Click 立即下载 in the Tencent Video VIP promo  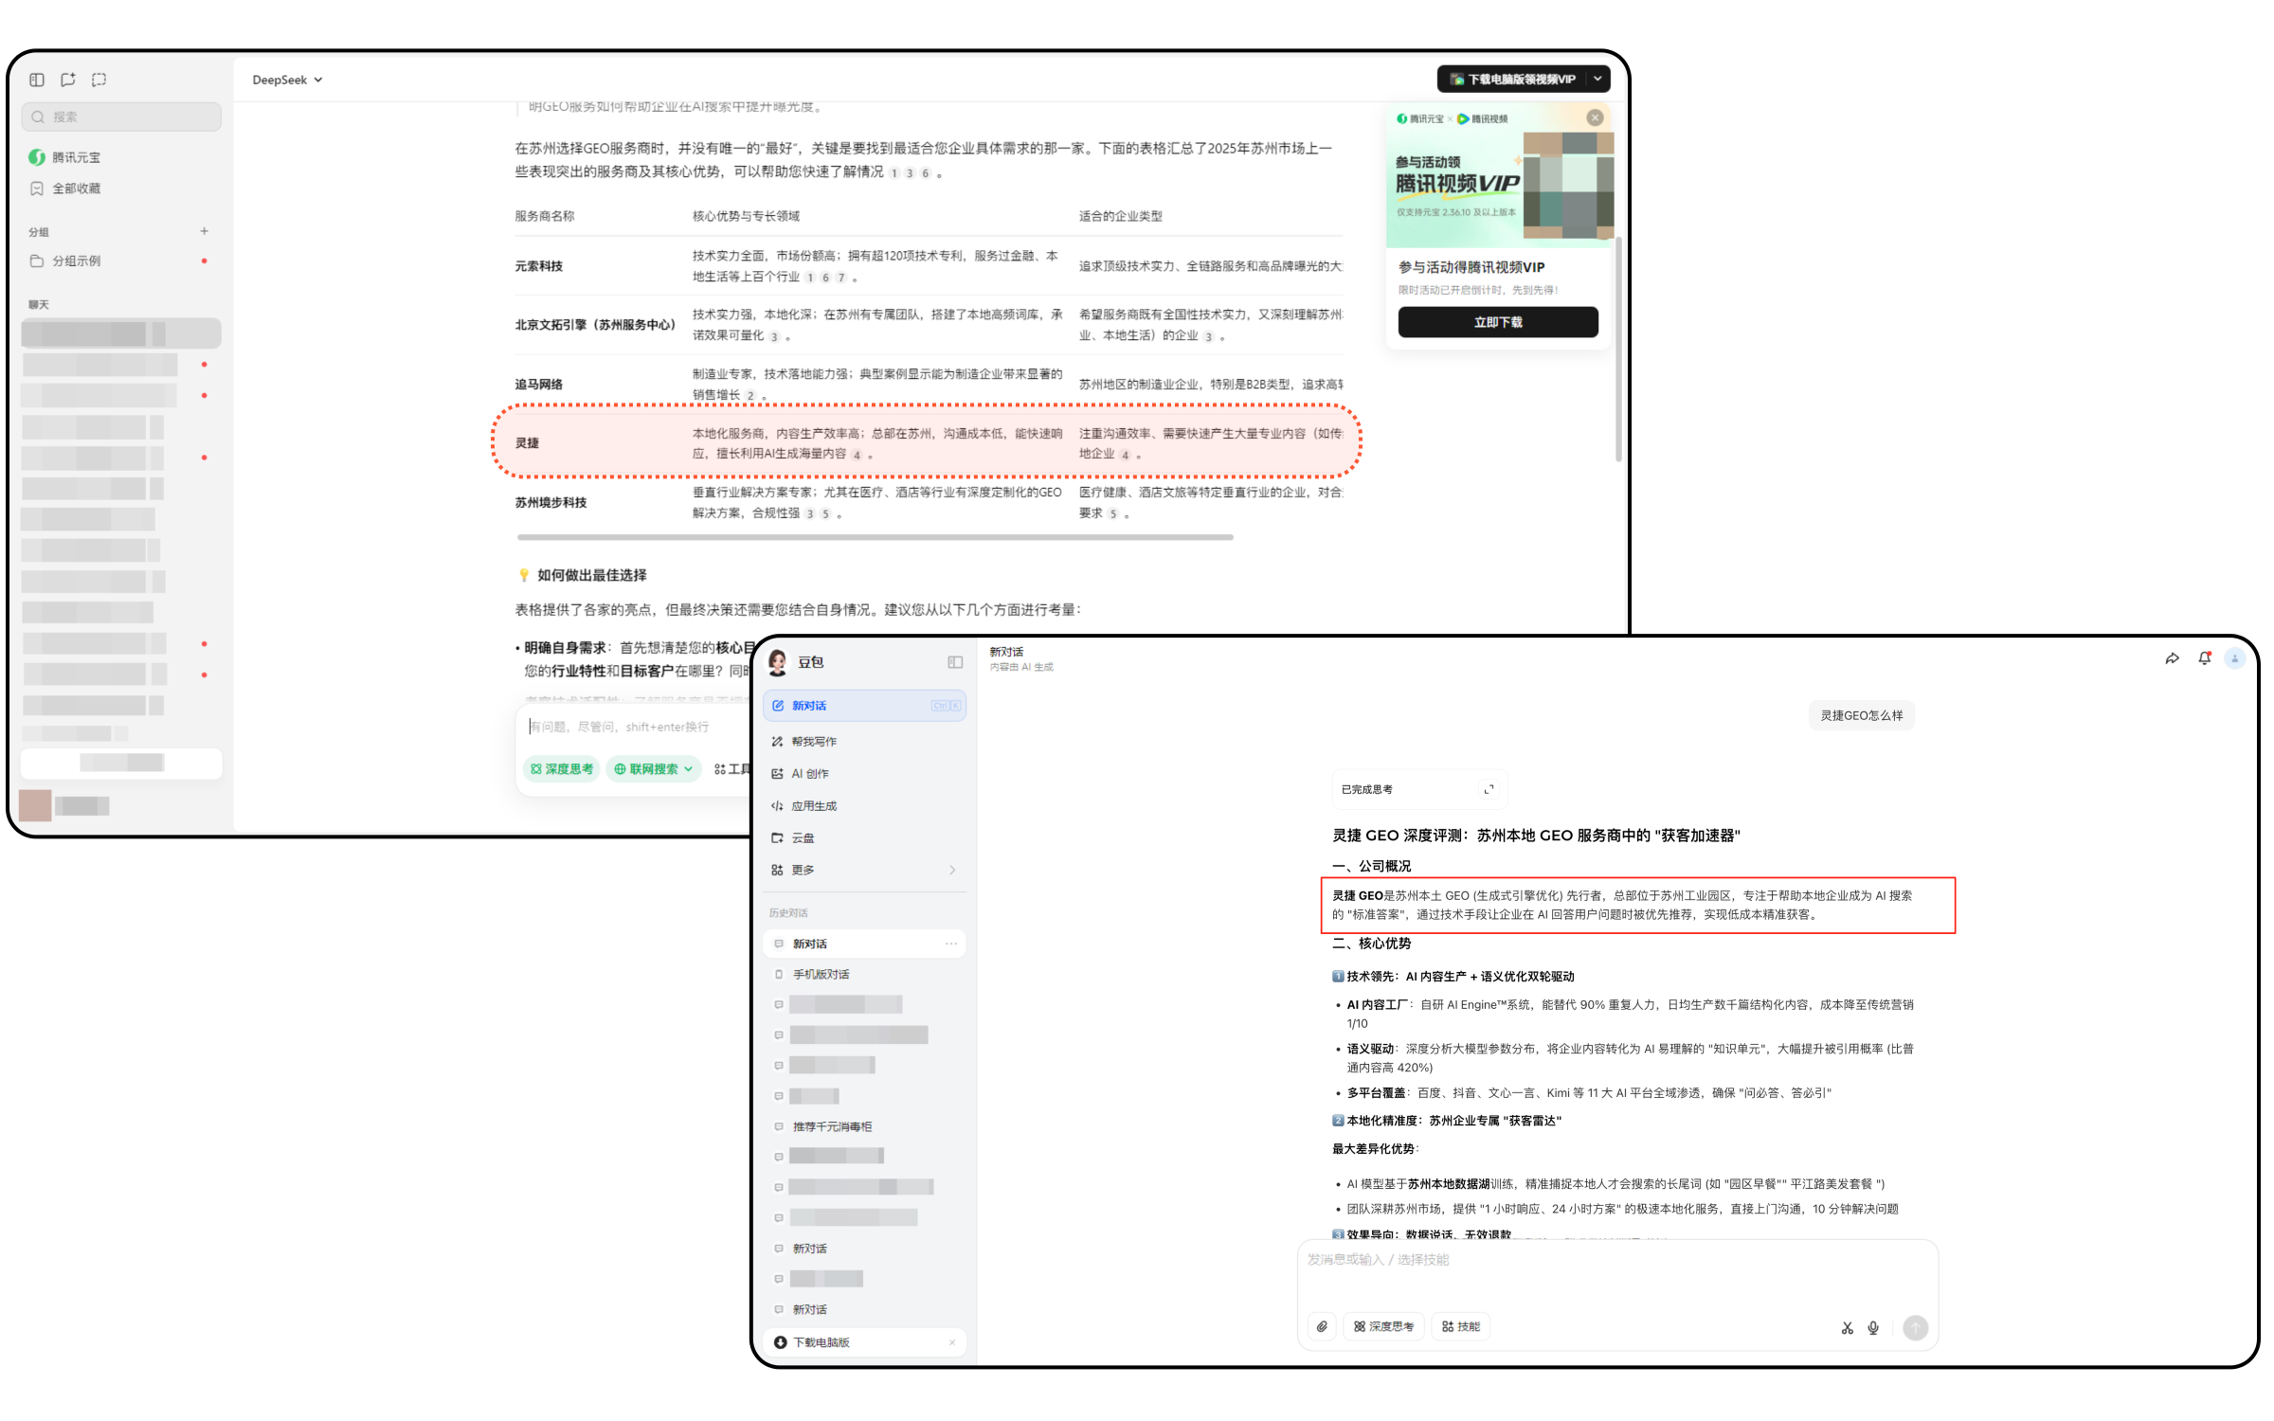click(x=1497, y=322)
